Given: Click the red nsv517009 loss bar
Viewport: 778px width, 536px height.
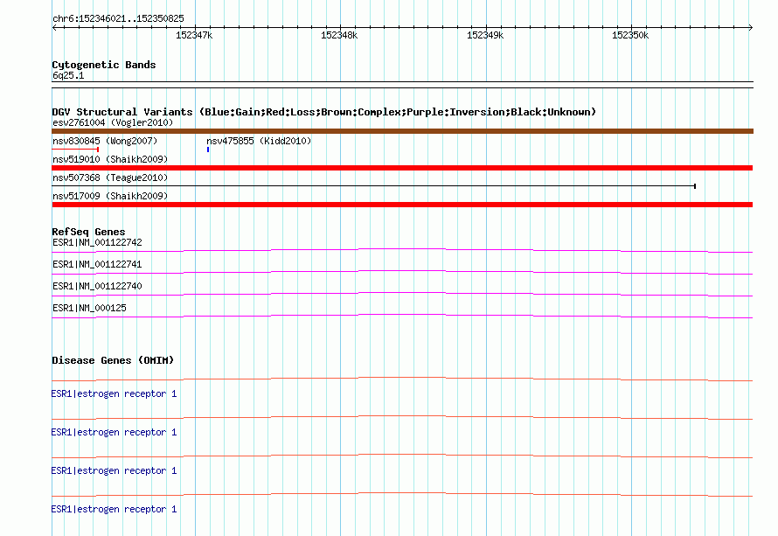Looking at the screenshot, I should (402, 205).
